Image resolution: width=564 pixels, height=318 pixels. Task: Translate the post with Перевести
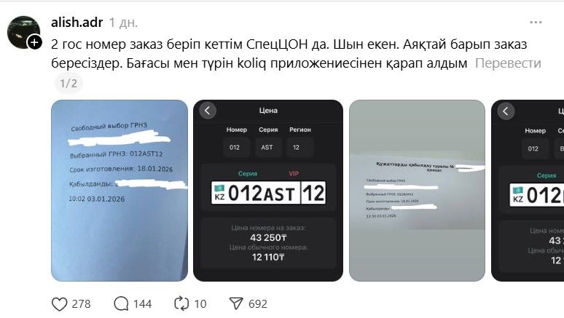coord(508,63)
